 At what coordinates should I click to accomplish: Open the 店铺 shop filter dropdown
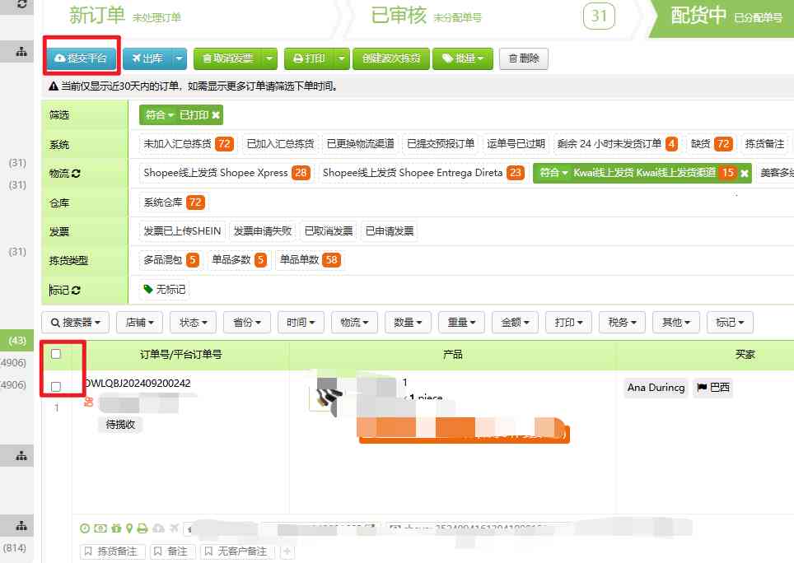tap(139, 323)
